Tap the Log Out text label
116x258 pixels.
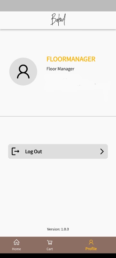tap(34, 152)
